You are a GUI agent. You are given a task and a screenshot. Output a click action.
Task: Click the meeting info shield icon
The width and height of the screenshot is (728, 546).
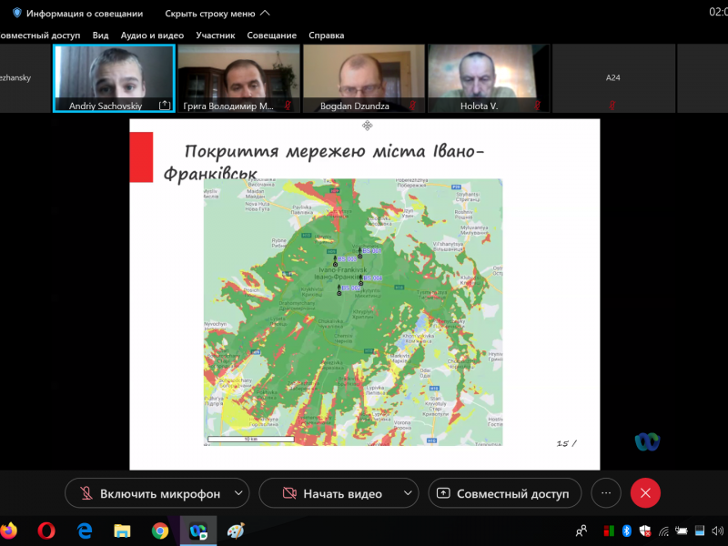click(x=16, y=14)
